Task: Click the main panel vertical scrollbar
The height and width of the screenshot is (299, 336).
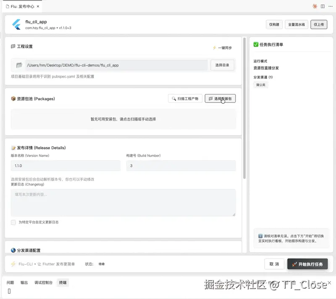Action: click(x=244, y=108)
